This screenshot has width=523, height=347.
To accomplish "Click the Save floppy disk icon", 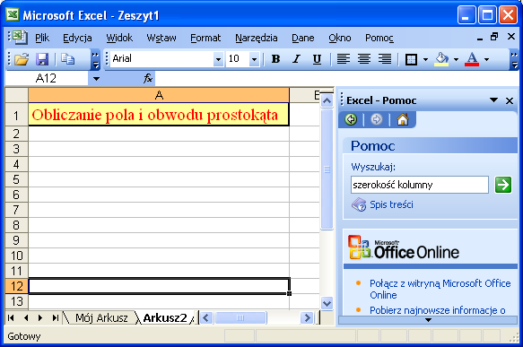I will (x=42, y=59).
